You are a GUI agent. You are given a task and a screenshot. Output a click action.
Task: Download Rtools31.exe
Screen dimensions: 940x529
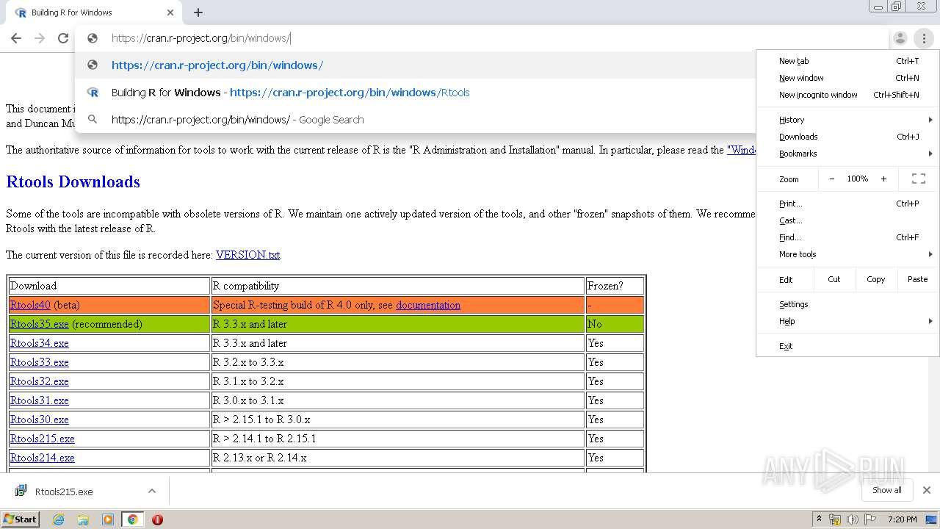(40, 400)
